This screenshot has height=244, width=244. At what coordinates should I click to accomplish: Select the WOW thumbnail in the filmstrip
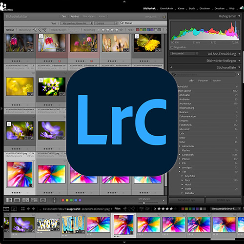pyautogui.click(x=48, y=224)
